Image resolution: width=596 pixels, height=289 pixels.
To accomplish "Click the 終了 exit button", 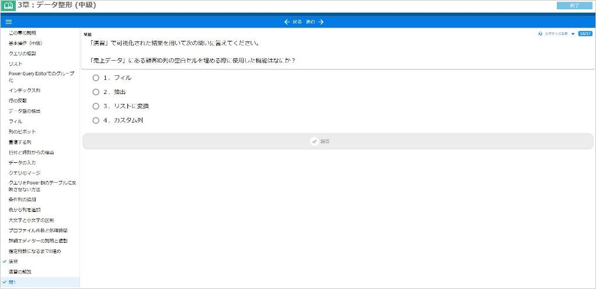I will [x=574, y=6].
